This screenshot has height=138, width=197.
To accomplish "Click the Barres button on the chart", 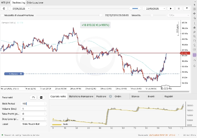I will (x=14, y=74).
